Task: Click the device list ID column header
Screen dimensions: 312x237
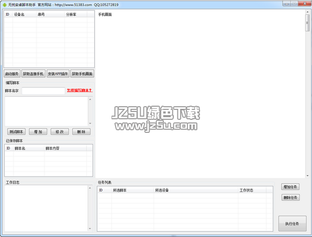Action: pos(8,14)
